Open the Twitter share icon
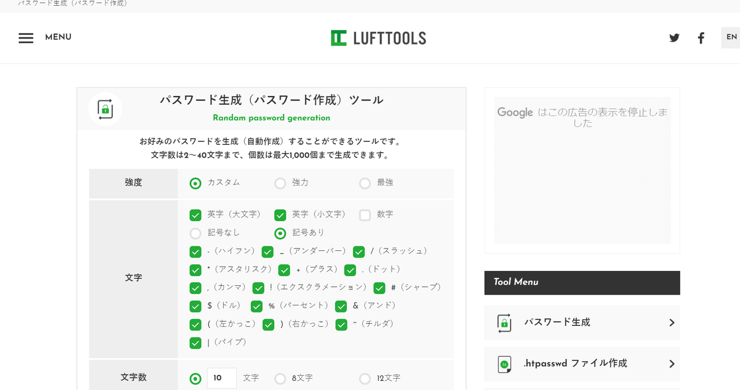The image size is (740, 390). [x=674, y=38]
